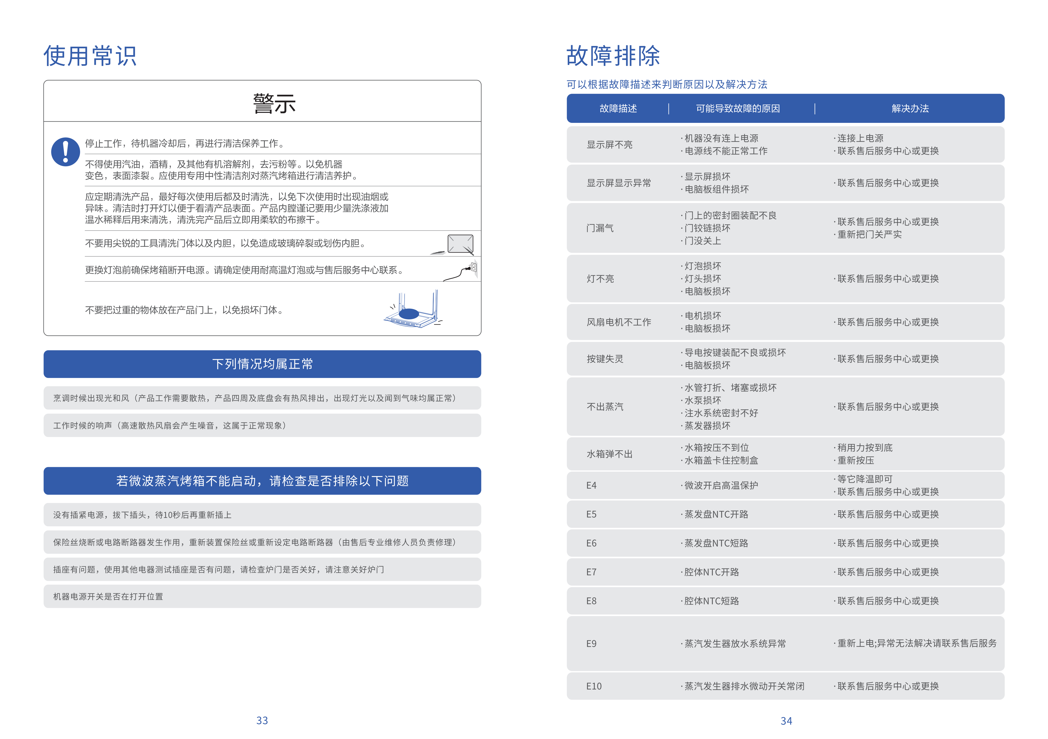Select the 若微波蒸汽烤箱不能启动 blue banner
Image resolution: width=1048 pixels, height=739 pixels.
tap(262, 481)
